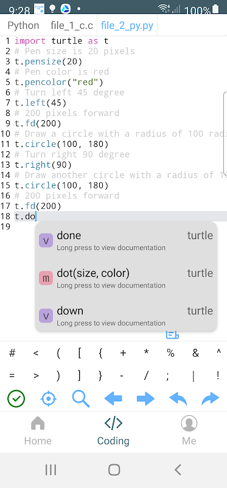Move cursor right with blue arrow
This screenshot has height=488, width=227.
coord(145,398)
